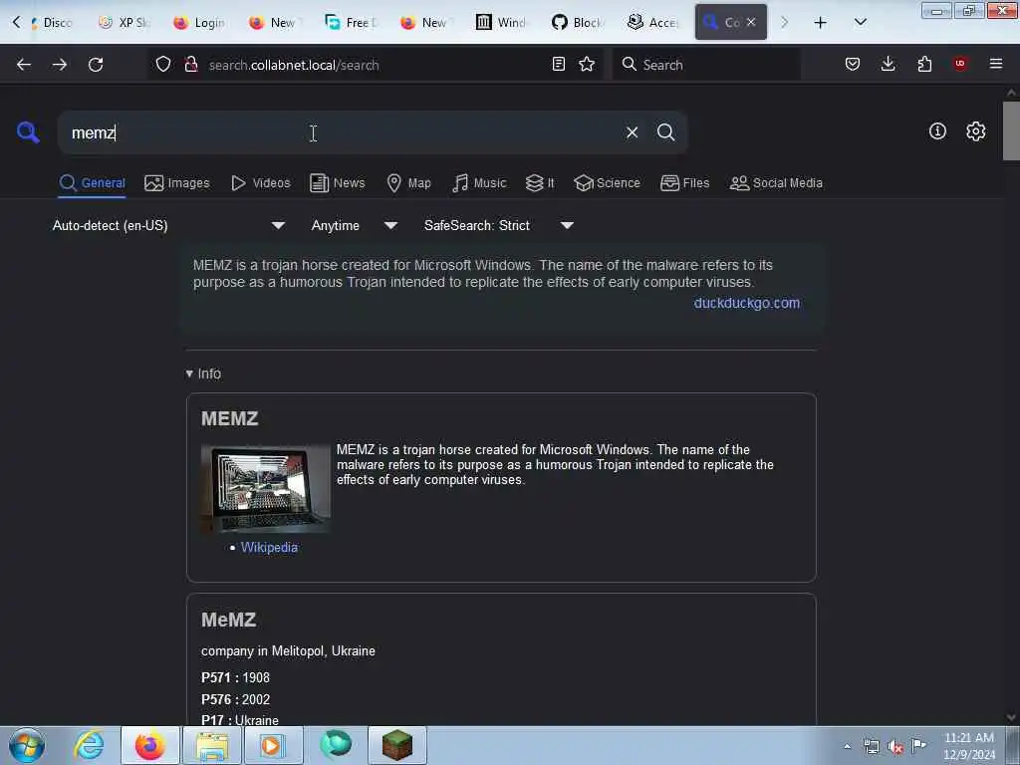Select the General search category

pos(92,183)
